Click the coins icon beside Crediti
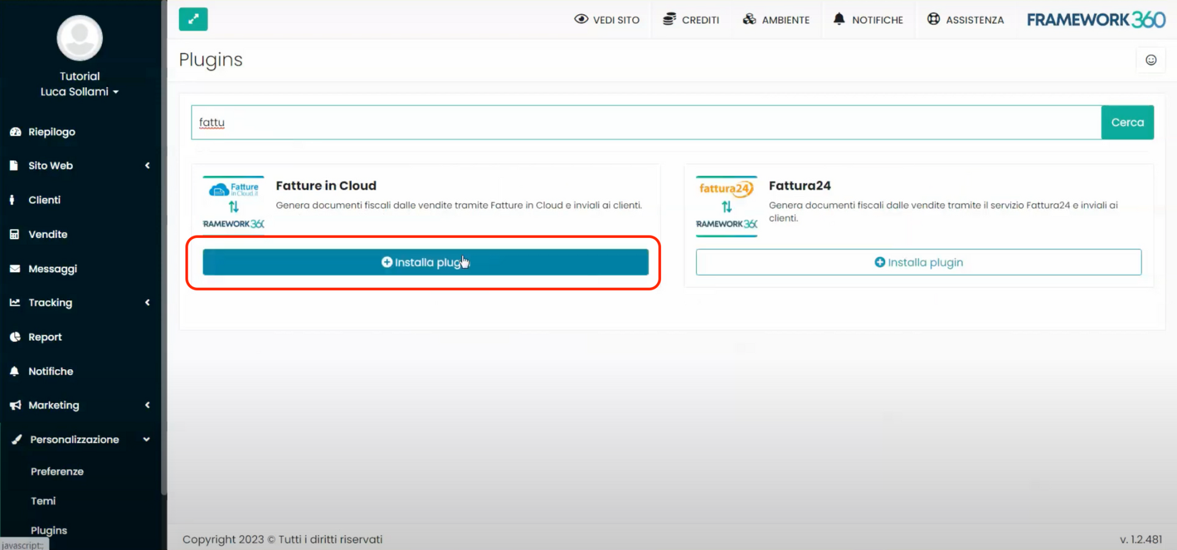The image size is (1177, 550). pyautogui.click(x=669, y=19)
